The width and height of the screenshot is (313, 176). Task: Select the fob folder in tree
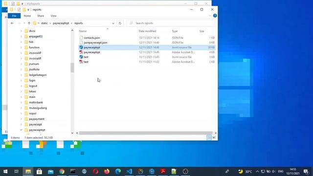(31, 42)
